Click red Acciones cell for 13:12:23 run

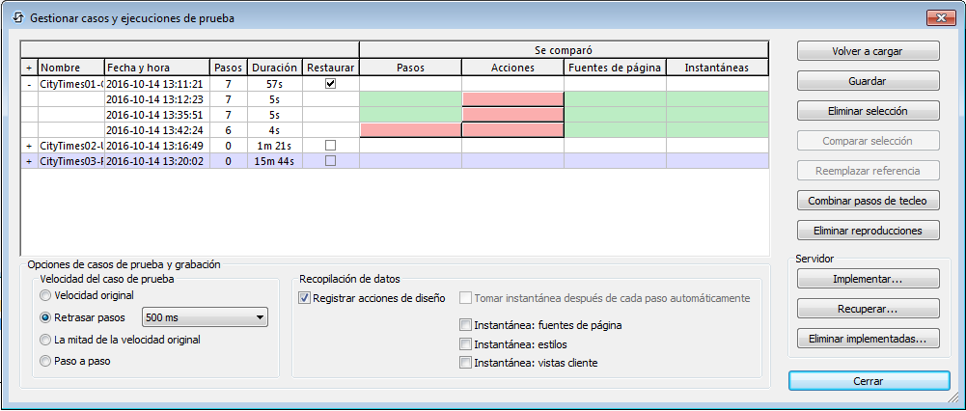(512, 99)
